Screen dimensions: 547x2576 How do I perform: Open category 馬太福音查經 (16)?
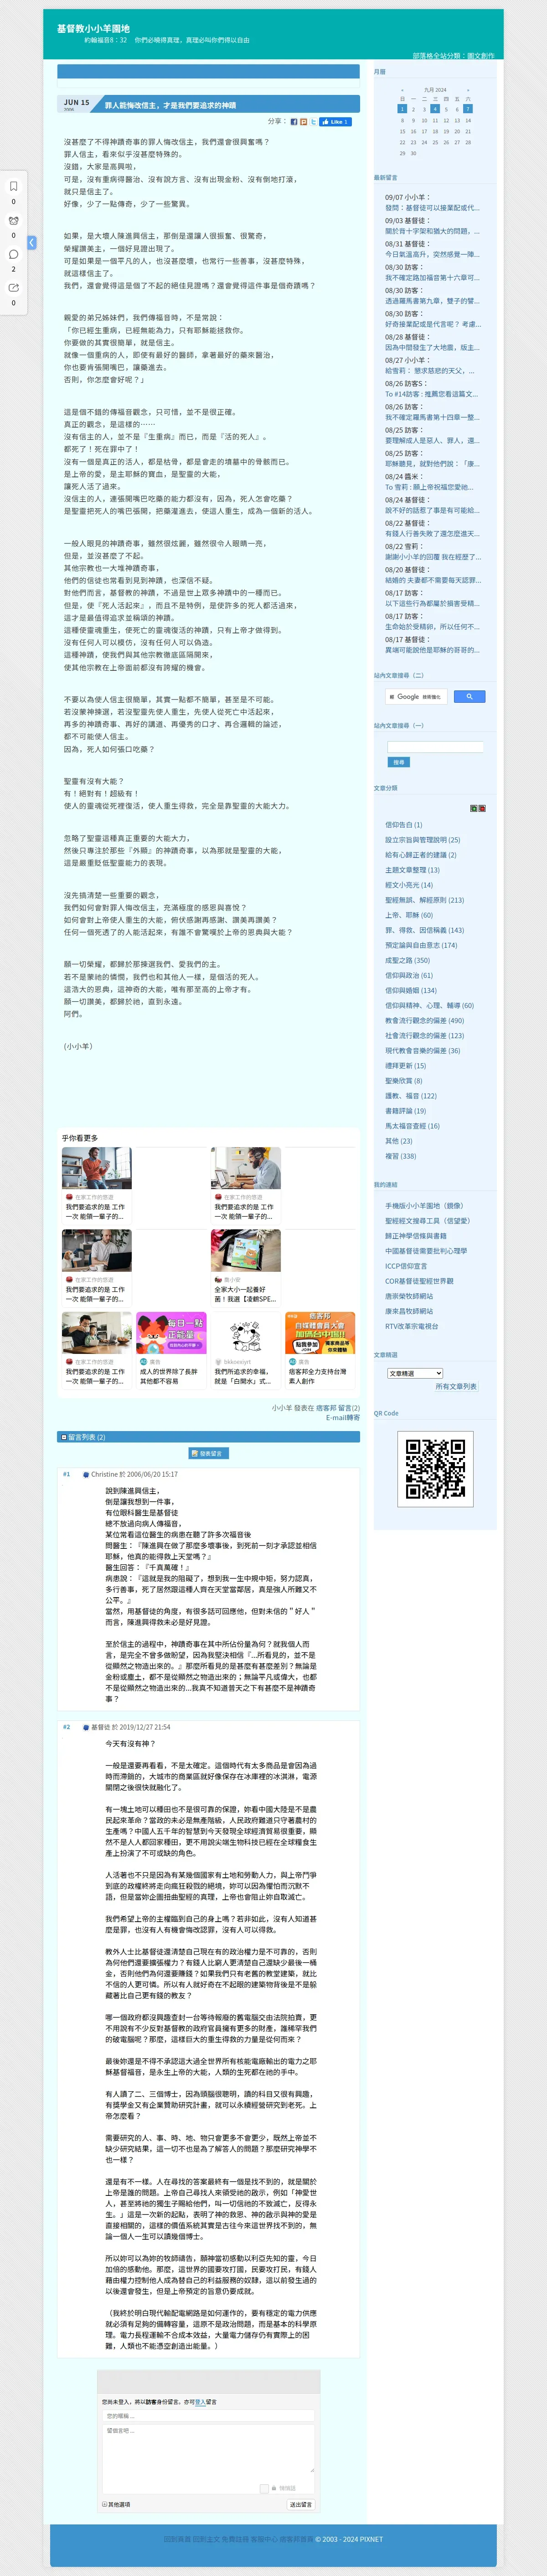(x=412, y=1126)
